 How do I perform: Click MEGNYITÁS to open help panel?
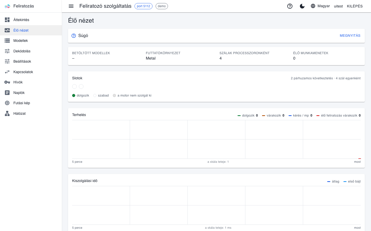click(x=350, y=36)
